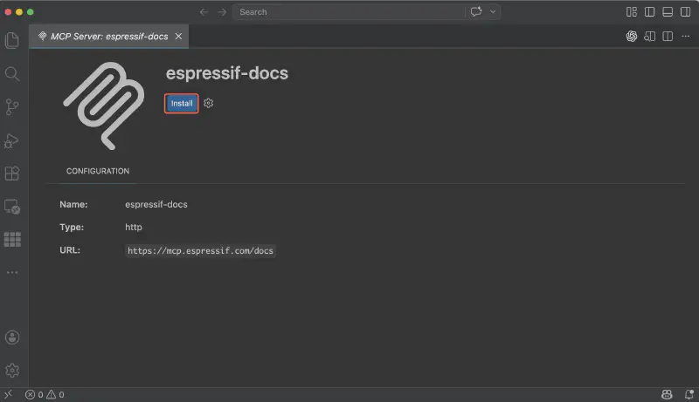Select the MCP Server: espressif-docs tab
This screenshot has height=402, width=699.
click(x=109, y=37)
